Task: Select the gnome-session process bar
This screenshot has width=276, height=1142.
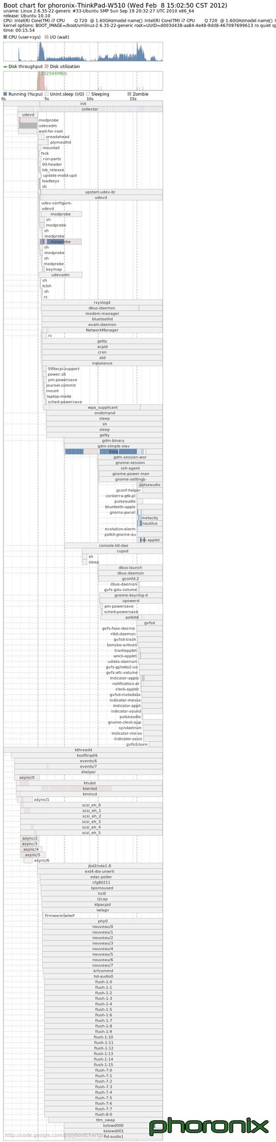Action: (x=129, y=463)
